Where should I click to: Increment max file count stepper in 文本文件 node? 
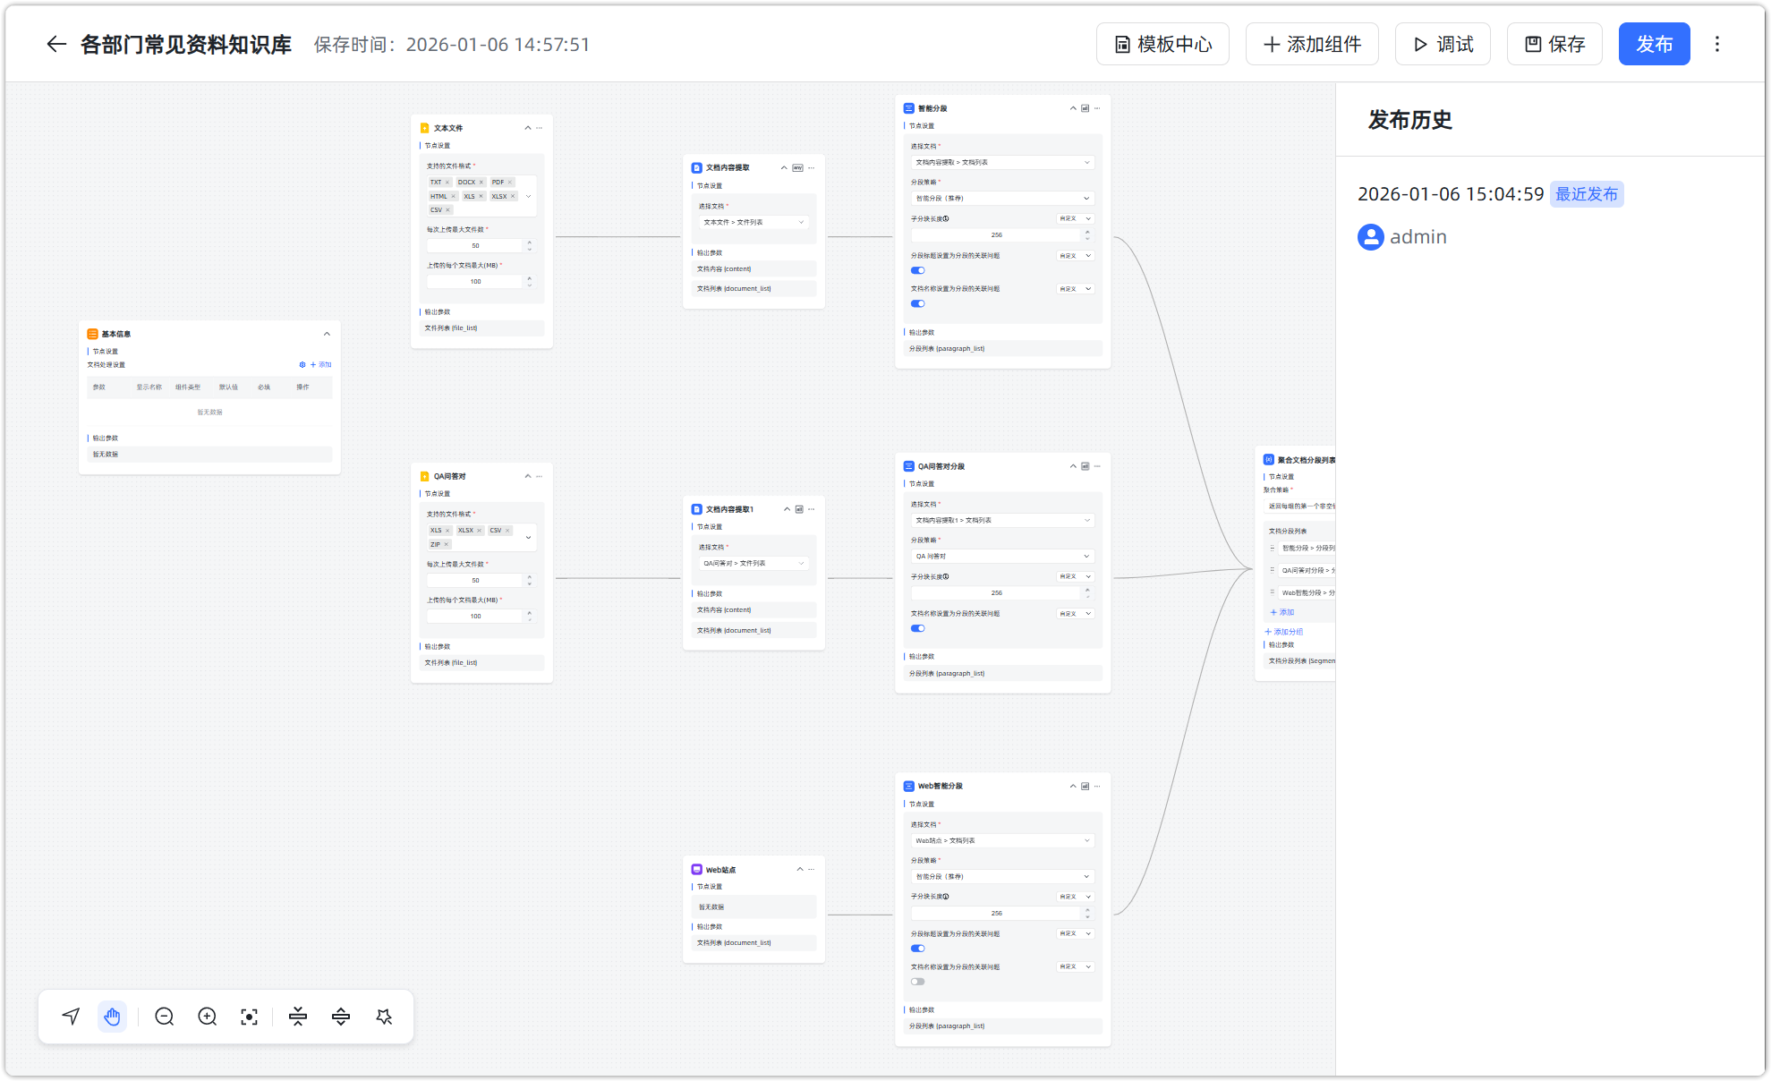coord(530,243)
